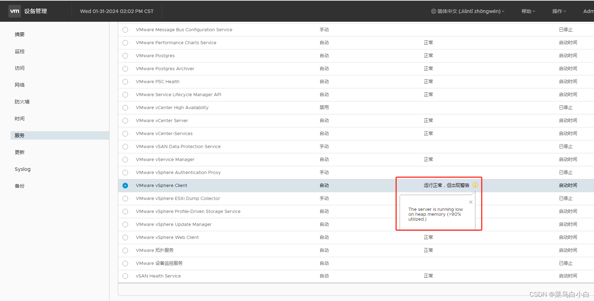Click the date and time text in header
594x301 pixels.
pyautogui.click(x=116, y=11)
